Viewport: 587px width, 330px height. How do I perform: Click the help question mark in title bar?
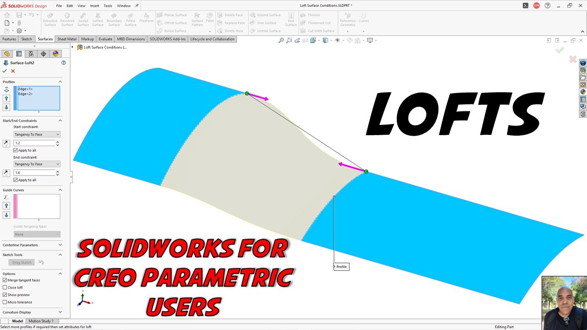(x=547, y=5)
